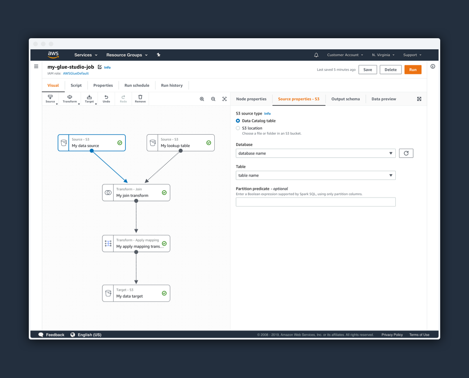Click the Redo toolbar icon
469x378 pixels.
pyautogui.click(x=123, y=99)
